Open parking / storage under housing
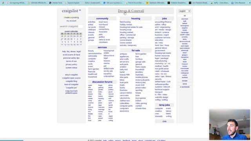 127,38
